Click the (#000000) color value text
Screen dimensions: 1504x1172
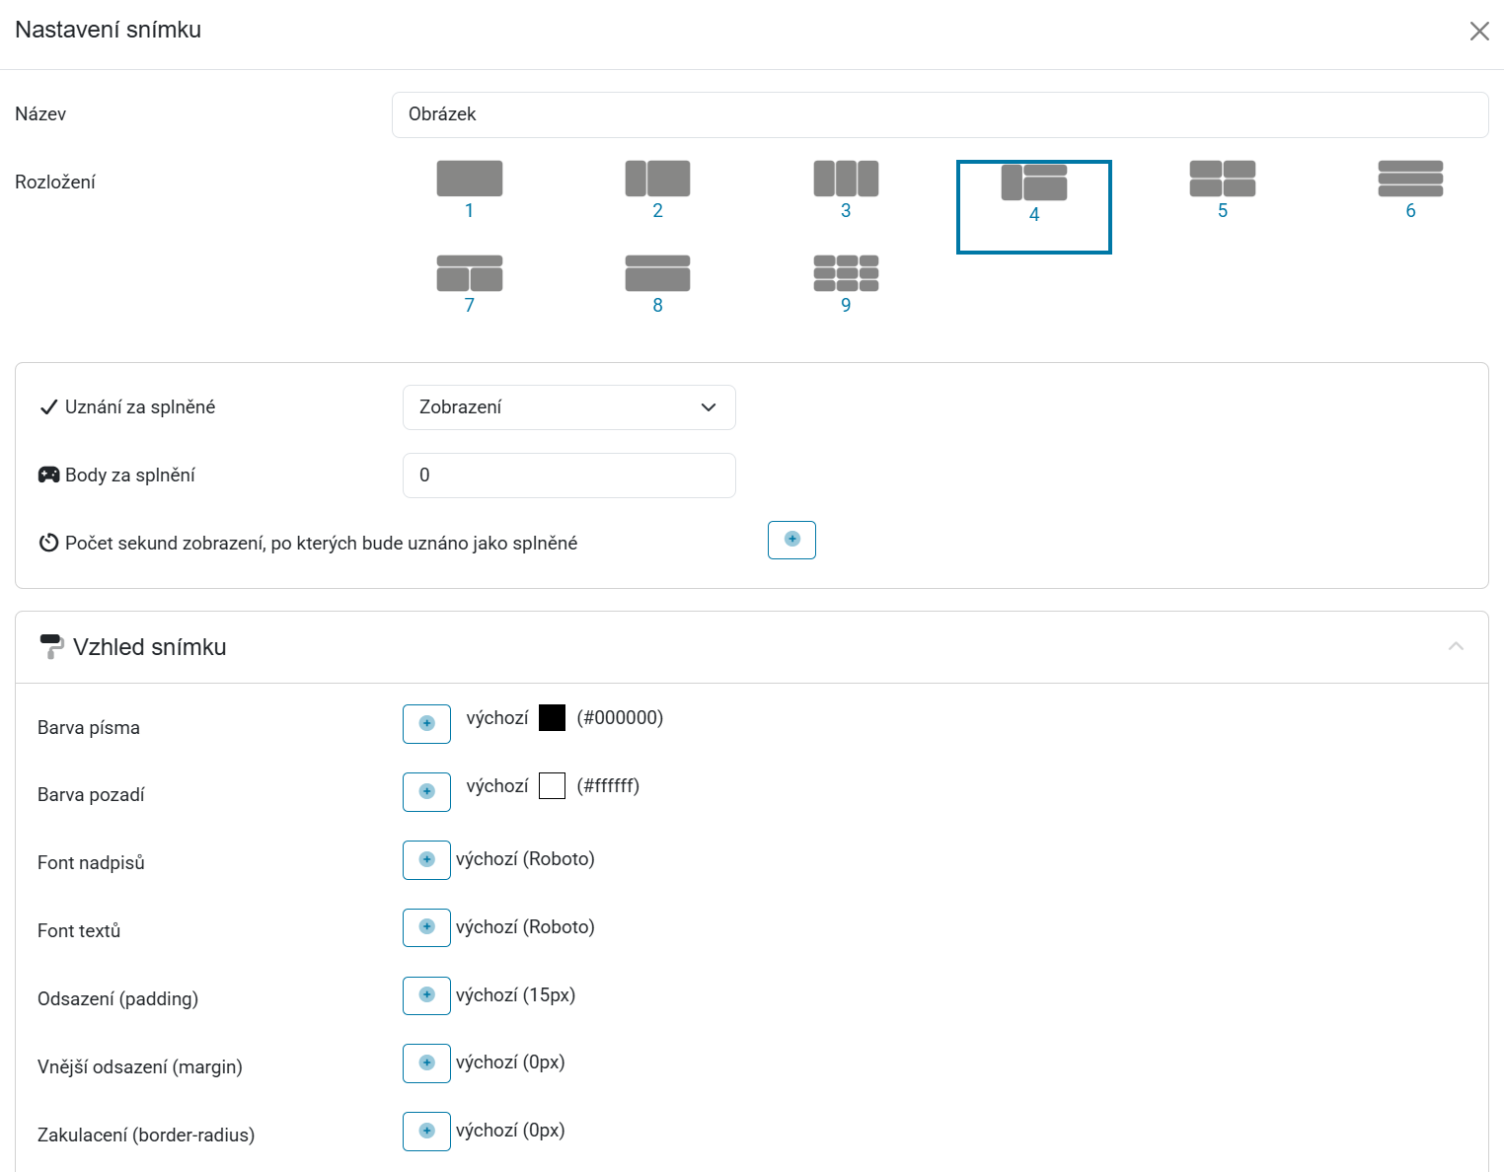[x=620, y=718]
